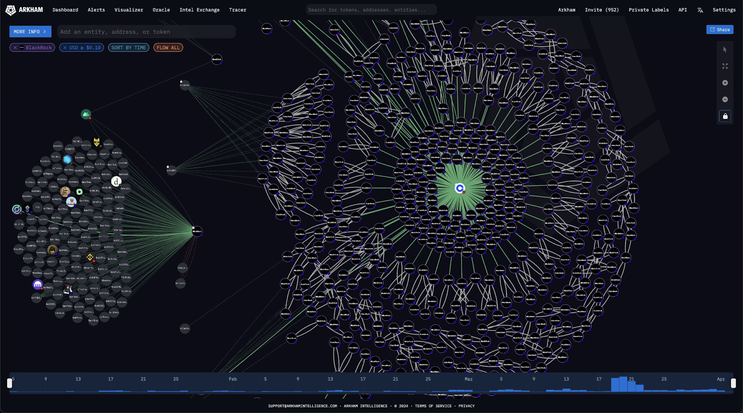Screen dimensions: 743x413
Task: Click the hub node where green lines converge
Action: [x=197, y=231]
